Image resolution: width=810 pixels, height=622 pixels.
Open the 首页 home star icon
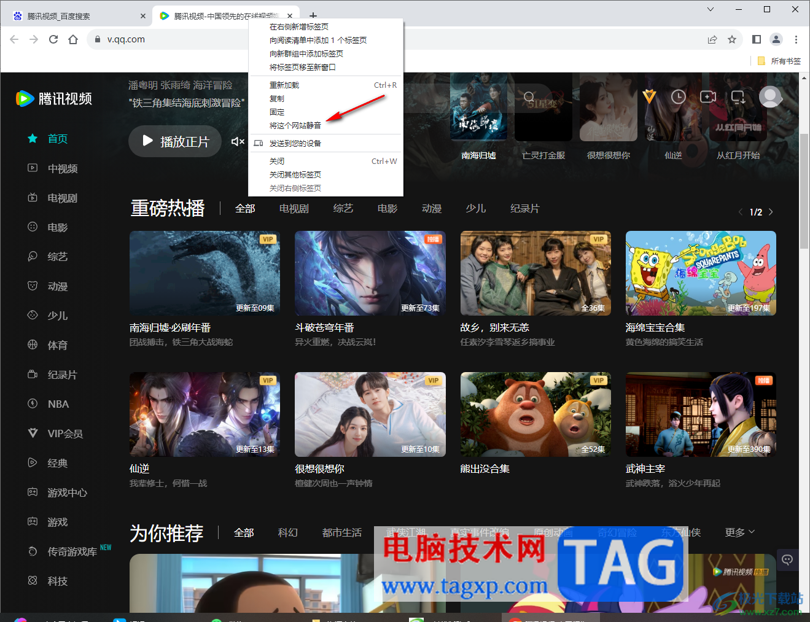coord(33,139)
